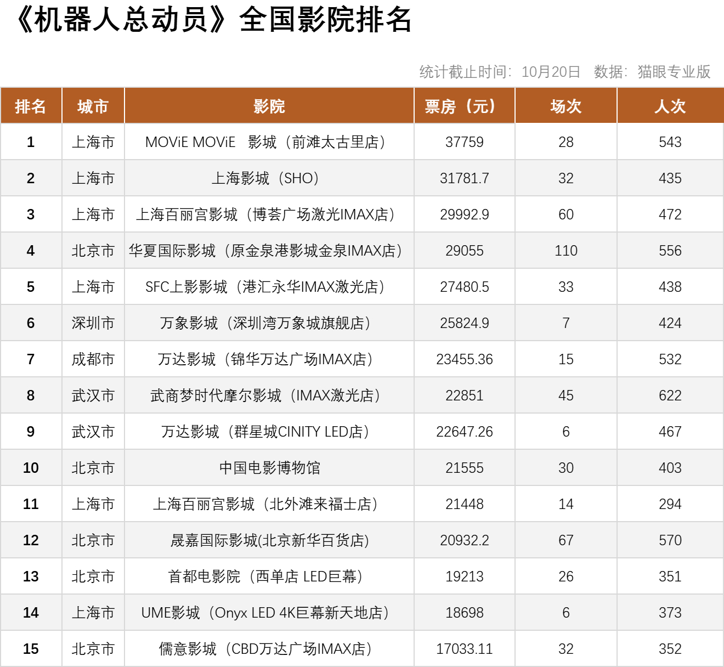Screen dimensions: 724x667
Task: Select the 城市 column header
Action: (93, 106)
